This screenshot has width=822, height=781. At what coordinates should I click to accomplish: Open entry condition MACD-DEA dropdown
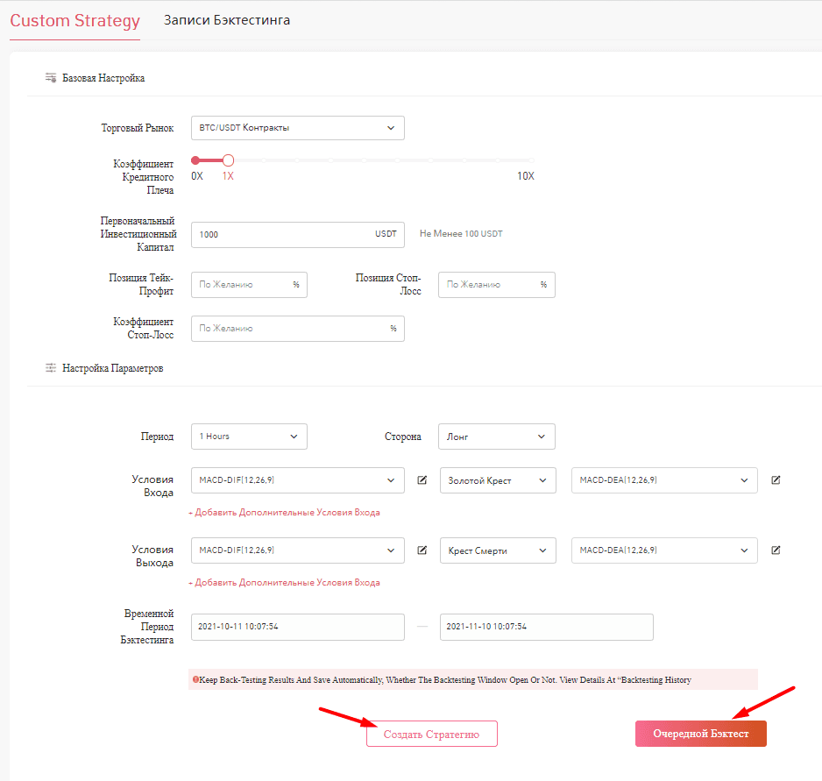664,480
